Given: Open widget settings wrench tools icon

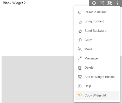Looking at the screenshot, I should pos(110,3).
